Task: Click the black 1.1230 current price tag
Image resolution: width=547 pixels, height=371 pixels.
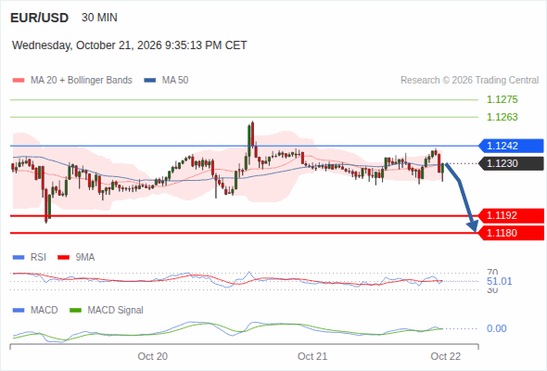Action: click(x=511, y=163)
